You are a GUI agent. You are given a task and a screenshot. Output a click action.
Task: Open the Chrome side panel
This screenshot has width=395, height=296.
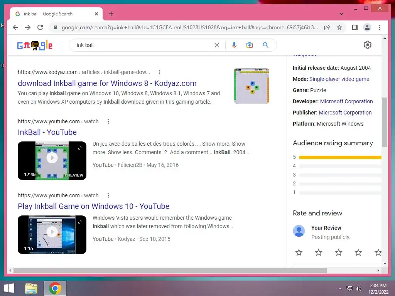pos(355,27)
